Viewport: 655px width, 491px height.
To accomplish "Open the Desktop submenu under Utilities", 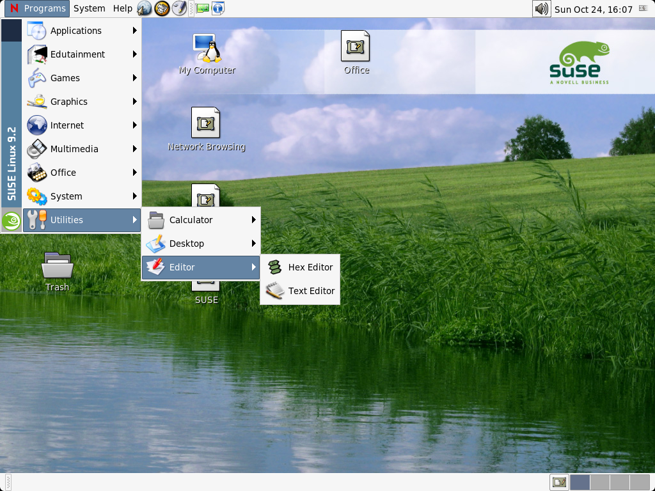I will click(201, 244).
